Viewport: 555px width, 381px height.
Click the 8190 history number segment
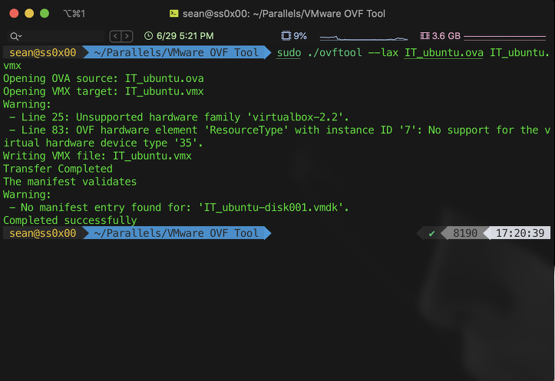click(465, 233)
